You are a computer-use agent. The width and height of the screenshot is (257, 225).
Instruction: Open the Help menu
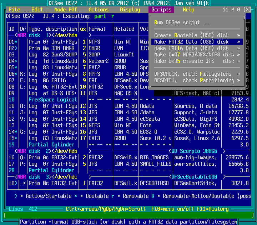click(188, 10)
